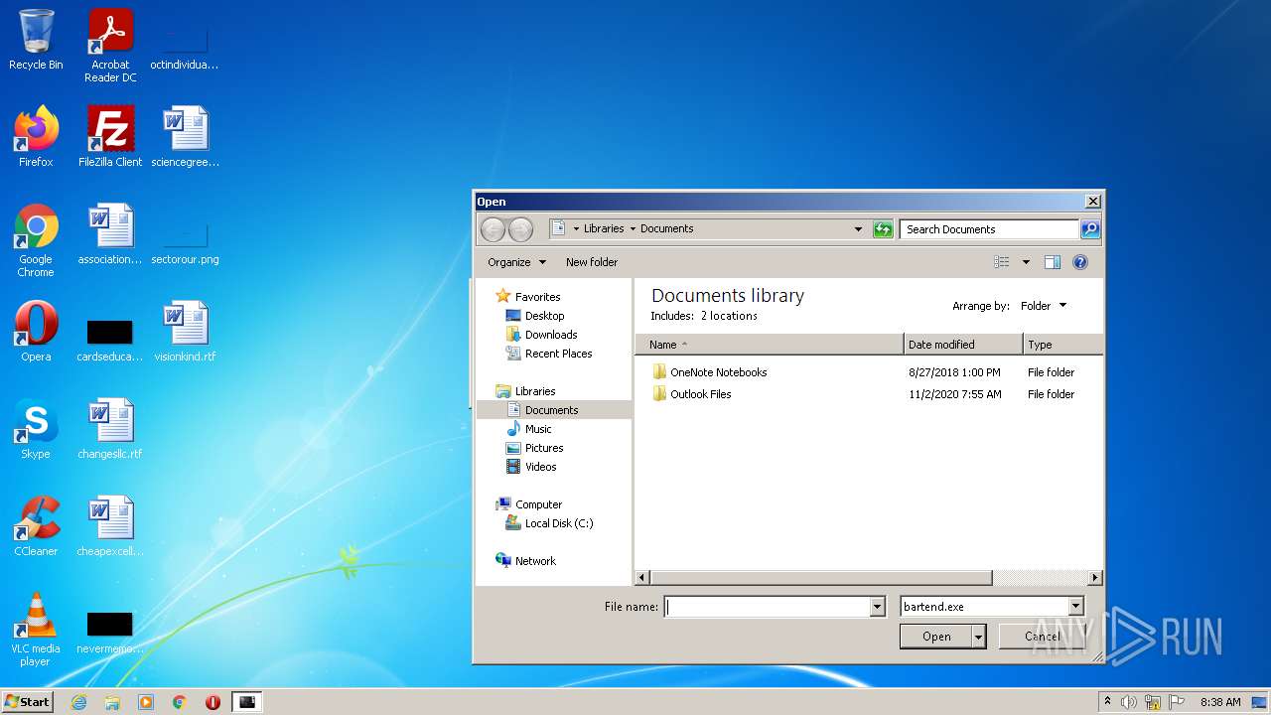Screen dimensions: 1271x715
Task: Click Libraries in the address breadcrumb
Action: point(604,229)
